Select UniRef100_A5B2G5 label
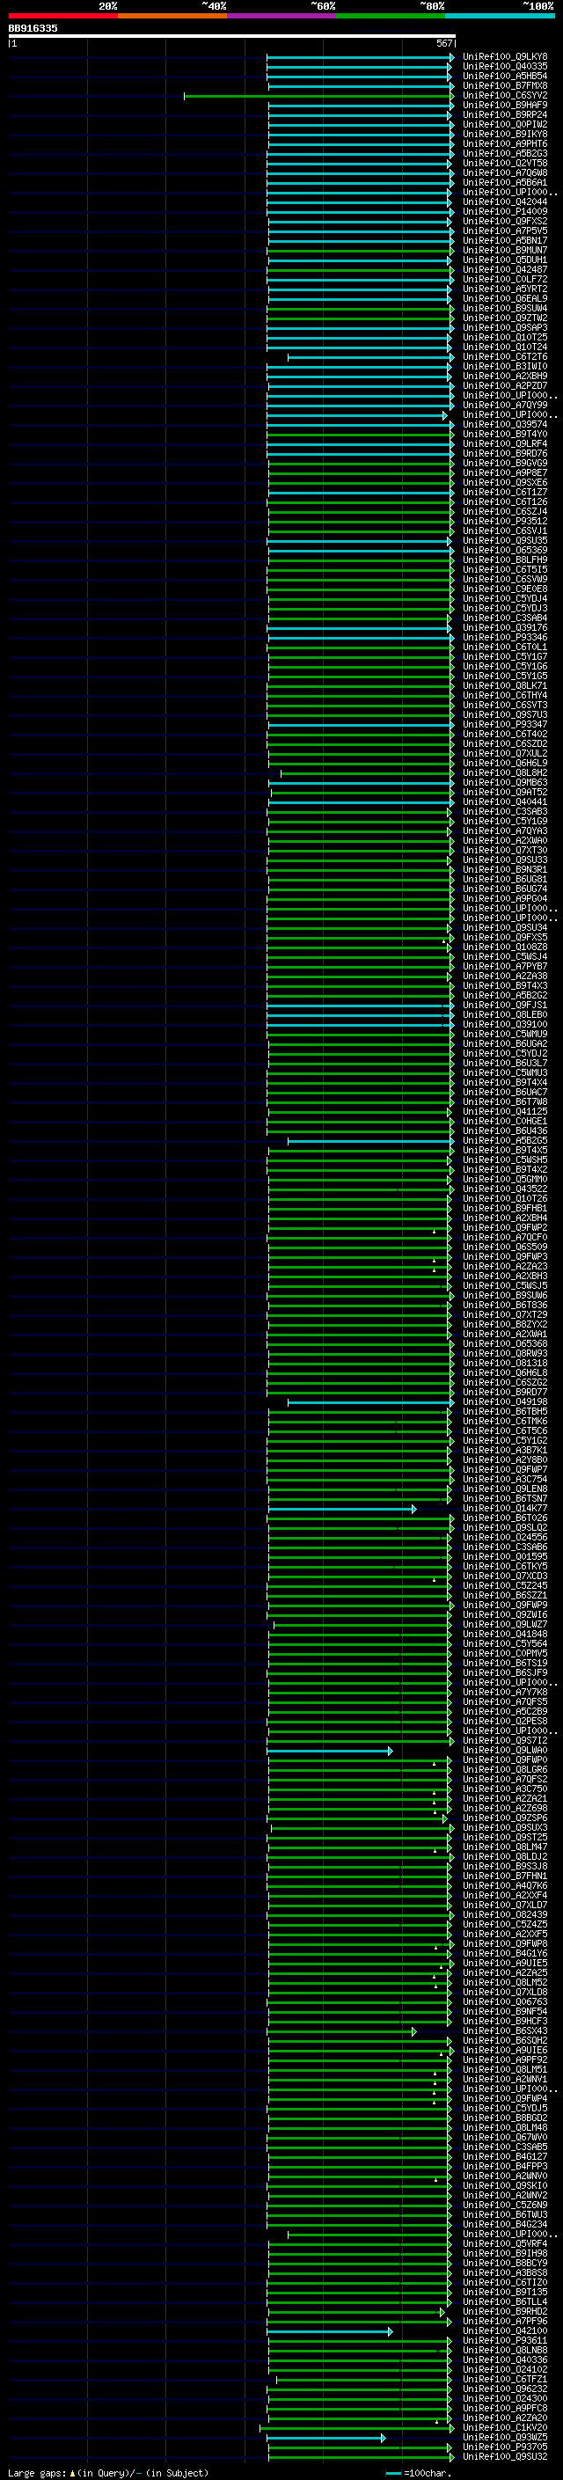563x2480 pixels. [504, 1140]
